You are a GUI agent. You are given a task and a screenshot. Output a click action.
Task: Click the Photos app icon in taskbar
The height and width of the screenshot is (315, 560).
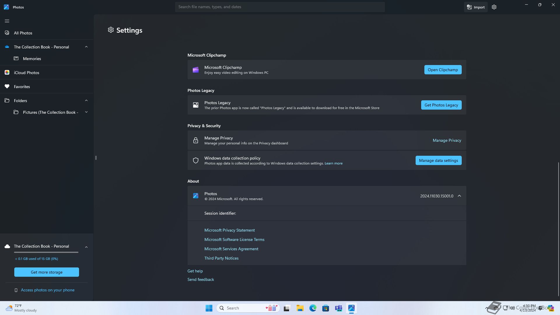(351, 308)
